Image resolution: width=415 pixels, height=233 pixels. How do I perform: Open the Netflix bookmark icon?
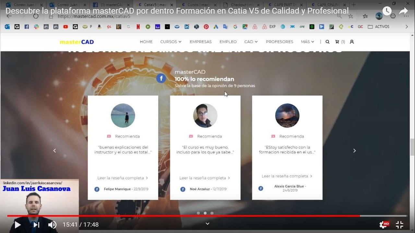click(138, 27)
